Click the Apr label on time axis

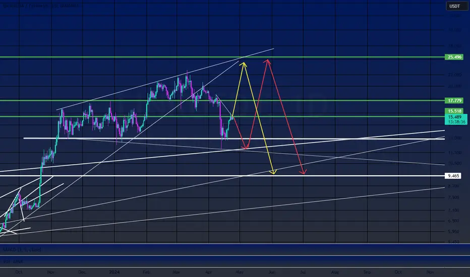(208, 272)
